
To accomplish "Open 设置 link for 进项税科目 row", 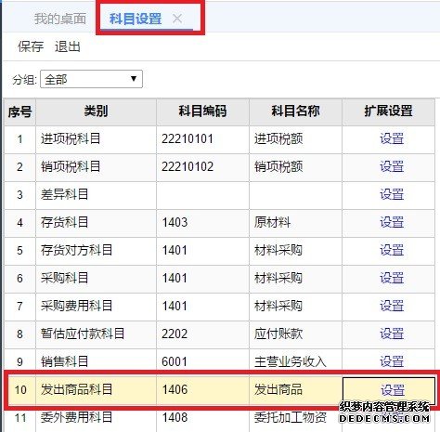I will coord(392,138).
